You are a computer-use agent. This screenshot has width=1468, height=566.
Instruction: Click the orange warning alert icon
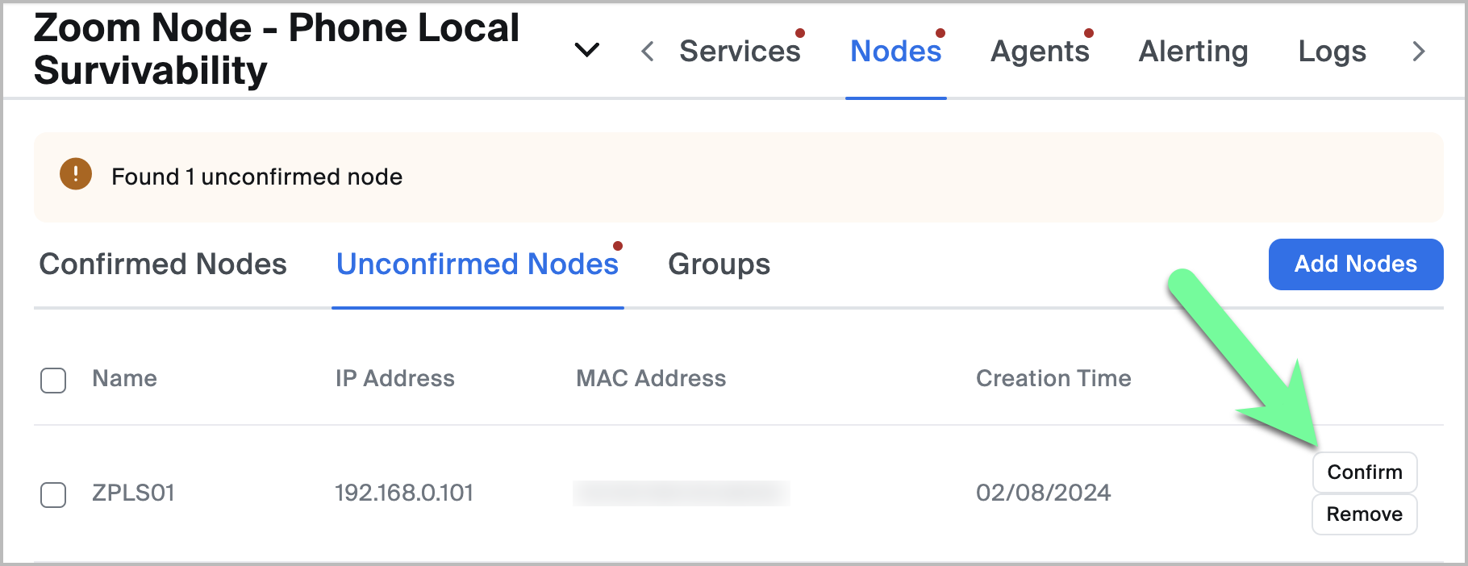tap(76, 174)
